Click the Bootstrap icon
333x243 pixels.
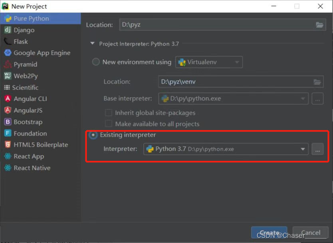pos(8,122)
